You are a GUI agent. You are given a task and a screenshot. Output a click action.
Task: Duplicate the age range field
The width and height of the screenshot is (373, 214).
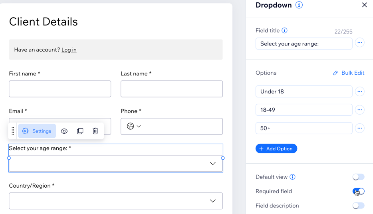click(80, 131)
